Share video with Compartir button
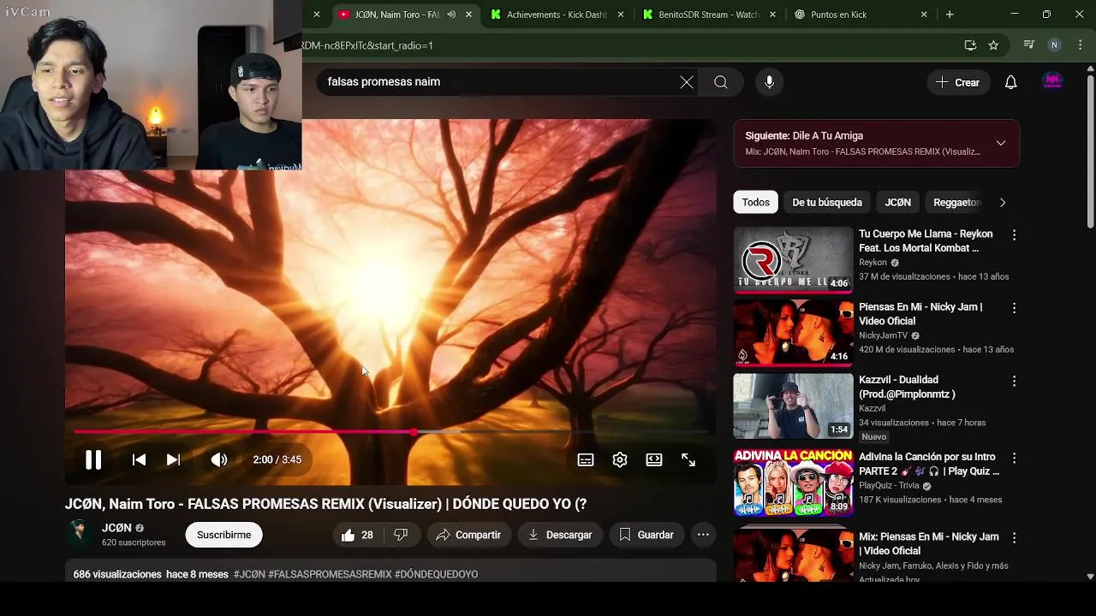The image size is (1096, 616). pyautogui.click(x=468, y=535)
